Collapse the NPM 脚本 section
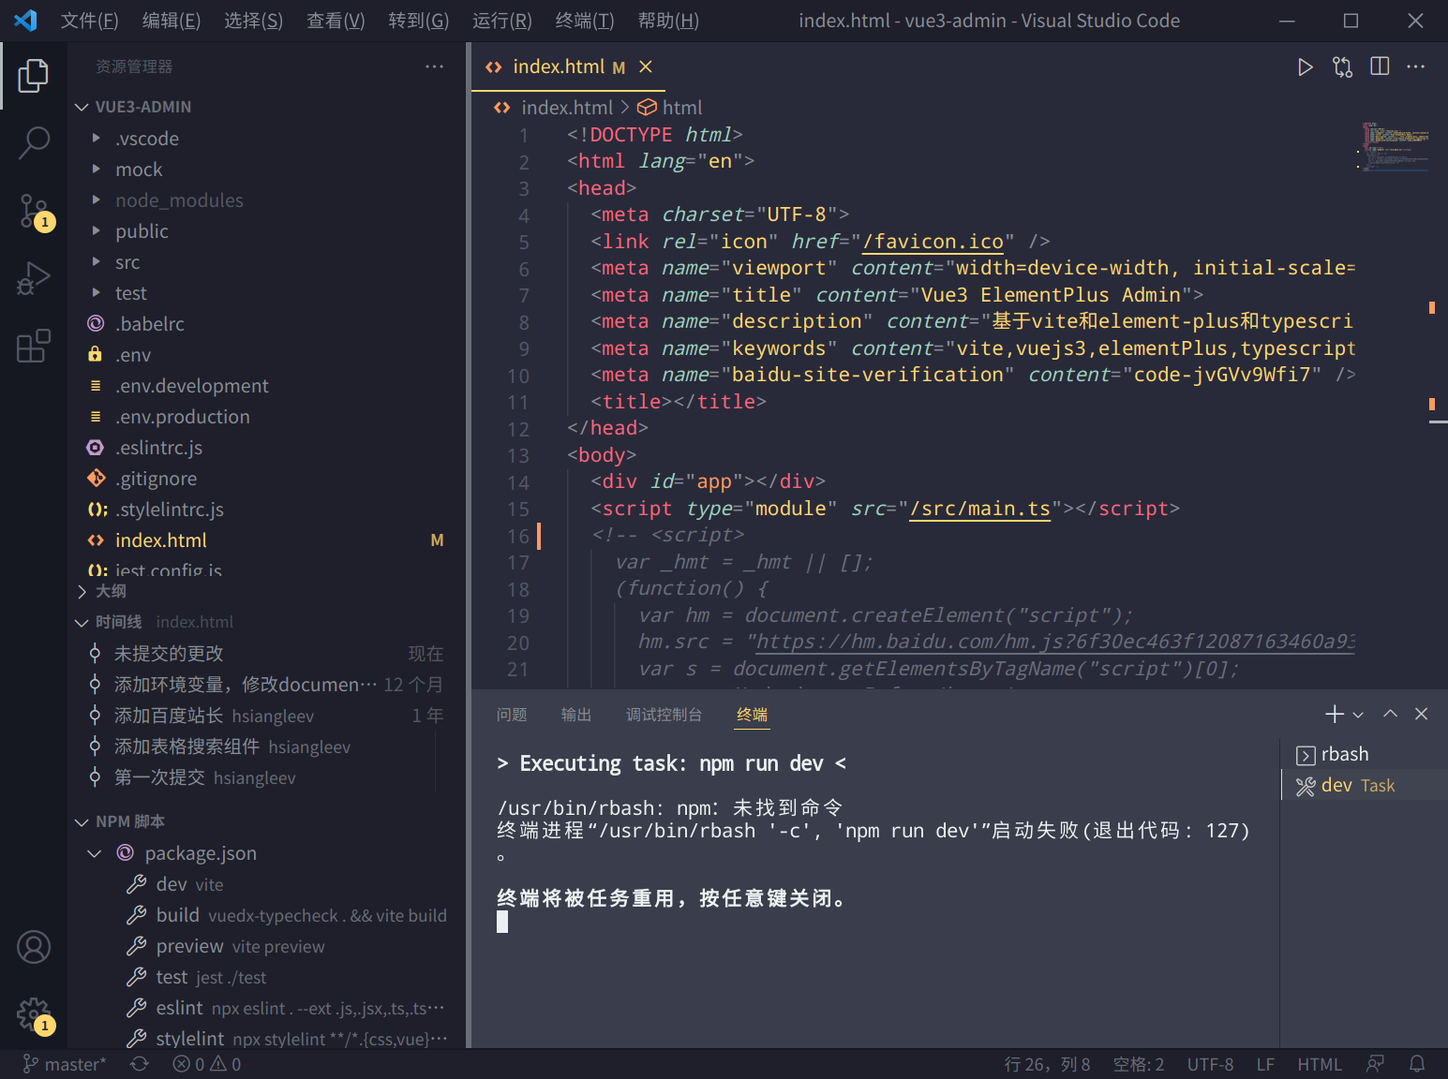Screen dimensions: 1448x1079 (x=268, y=821)
